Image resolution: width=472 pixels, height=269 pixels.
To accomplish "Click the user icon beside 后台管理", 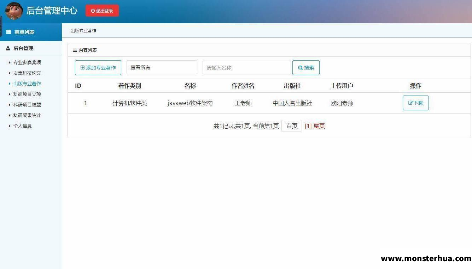I will (8, 48).
